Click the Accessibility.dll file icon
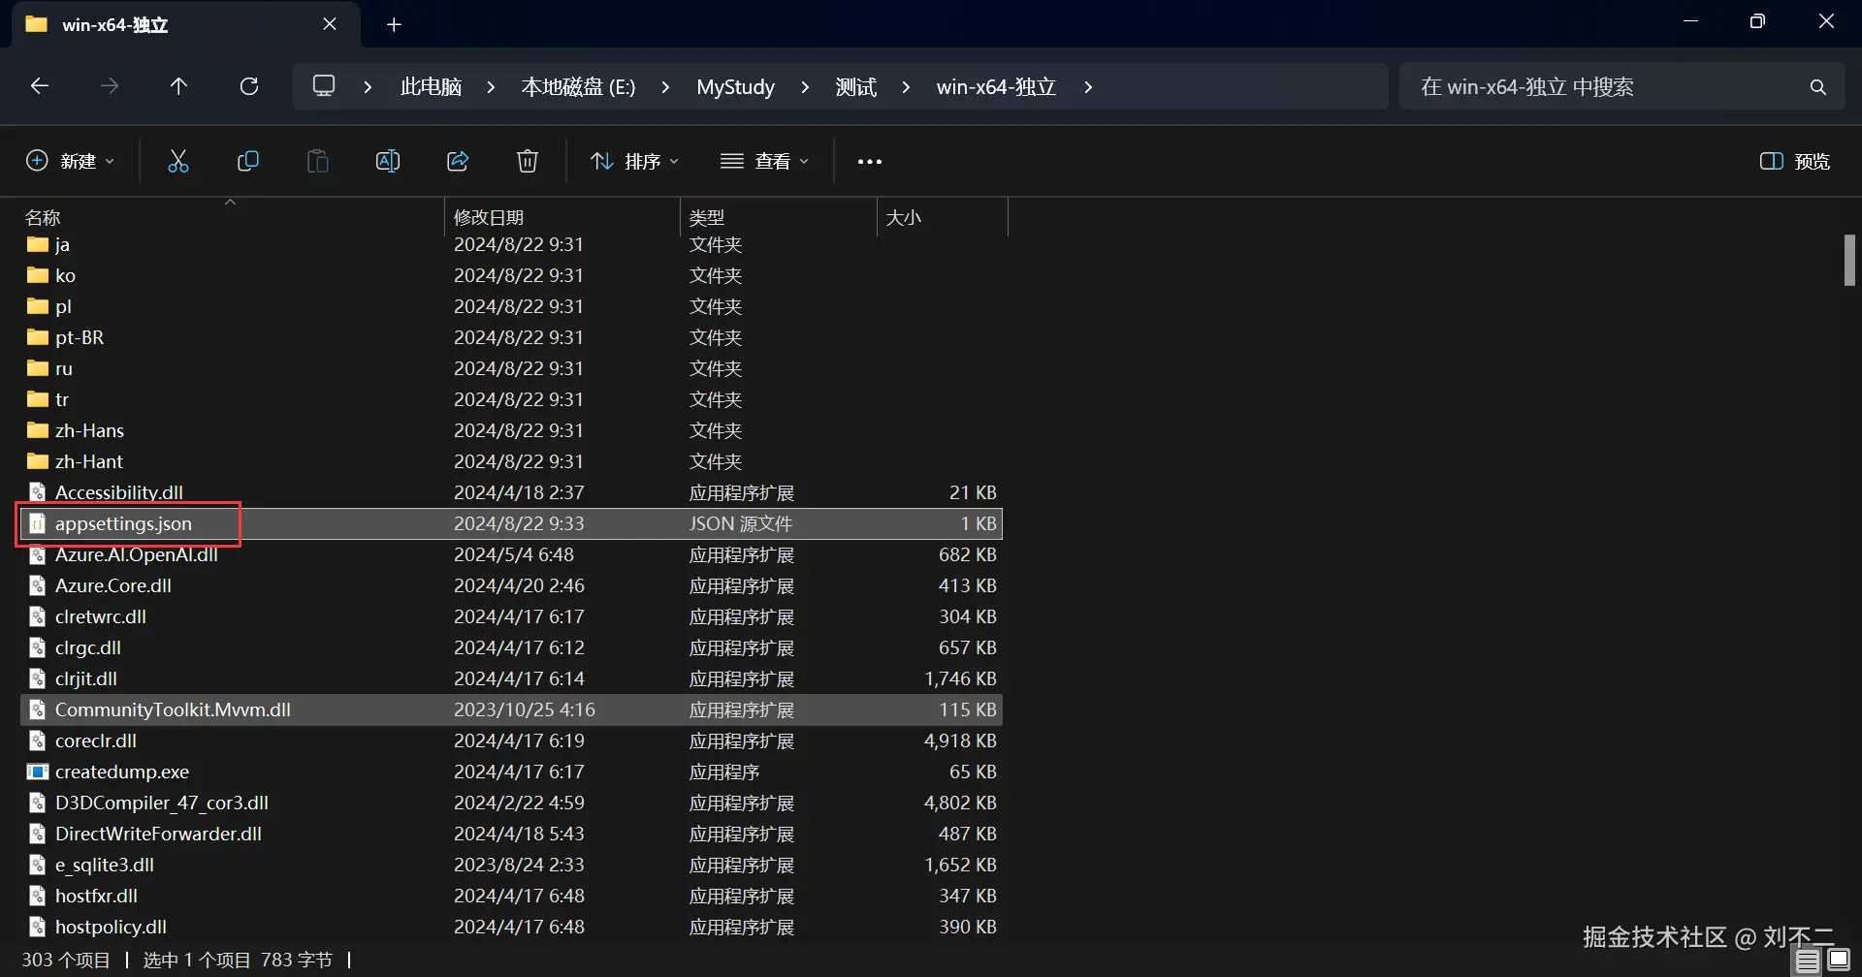1862x977 pixels. point(38,492)
